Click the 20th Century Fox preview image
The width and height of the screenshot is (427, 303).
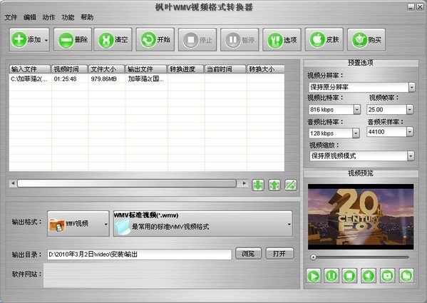coord(361,217)
